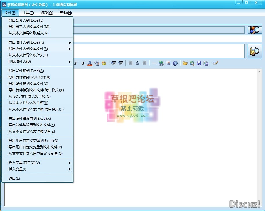Open a file using the folder icon
The height and width of the screenshot is (211, 265).
coord(185,63)
